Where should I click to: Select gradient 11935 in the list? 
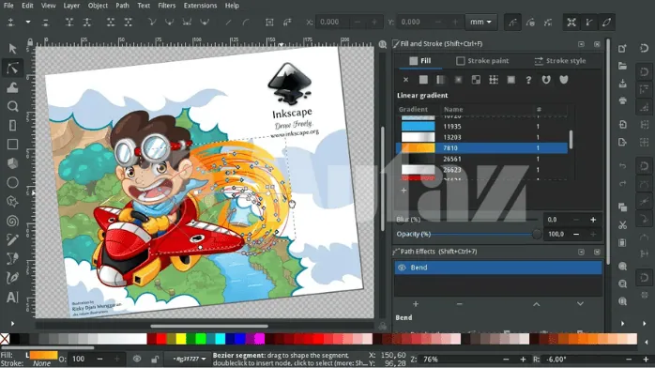pyautogui.click(x=481, y=126)
